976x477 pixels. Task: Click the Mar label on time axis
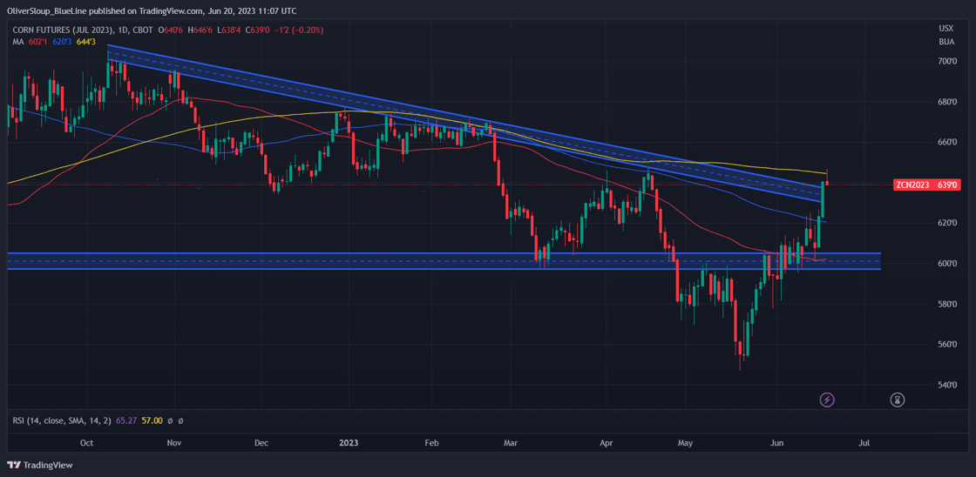pyautogui.click(x=511, y=443)
